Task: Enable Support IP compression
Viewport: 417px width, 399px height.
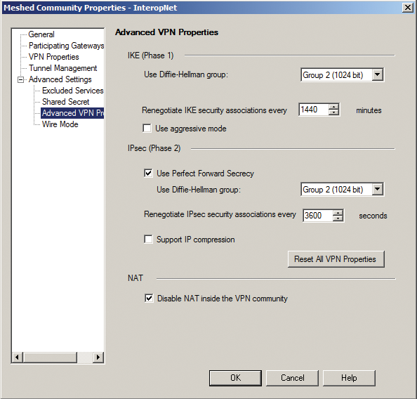Action: pos(148,239)
